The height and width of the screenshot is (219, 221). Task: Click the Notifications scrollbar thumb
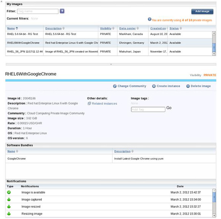pos(214,197)
